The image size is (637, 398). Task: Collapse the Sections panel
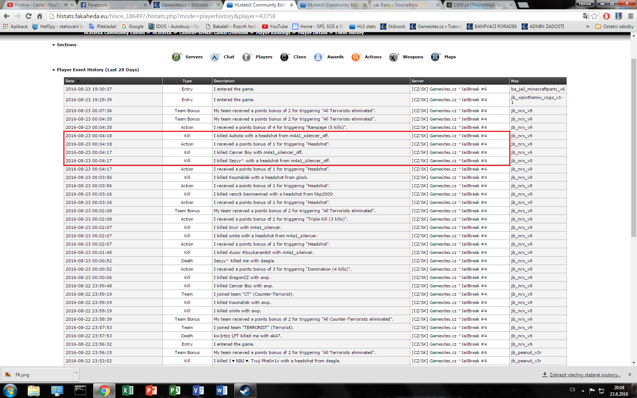[54, 45]
